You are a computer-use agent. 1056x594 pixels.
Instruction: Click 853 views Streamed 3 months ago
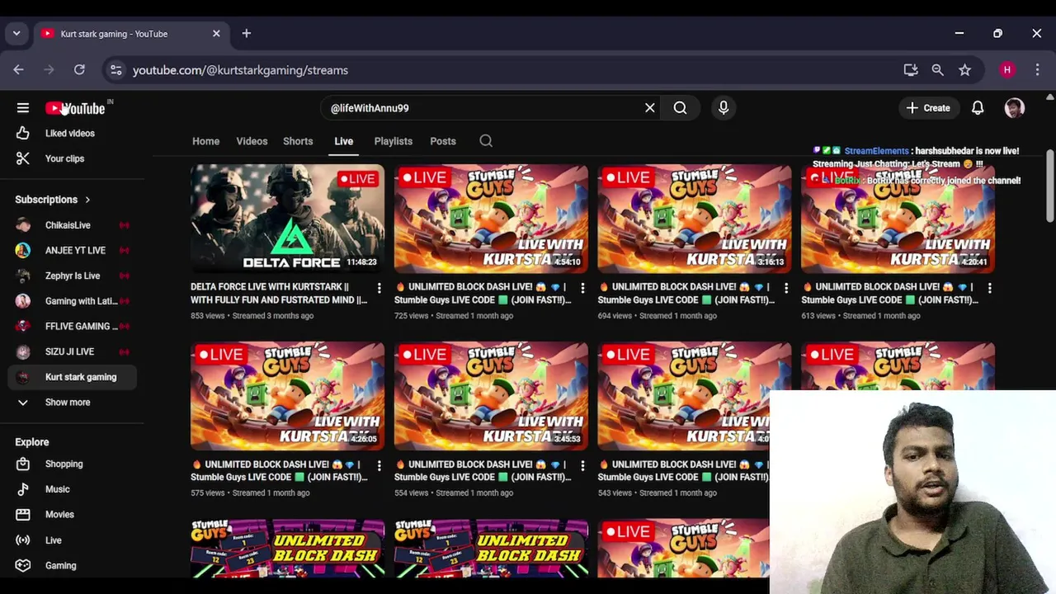(x=252, y=315)
